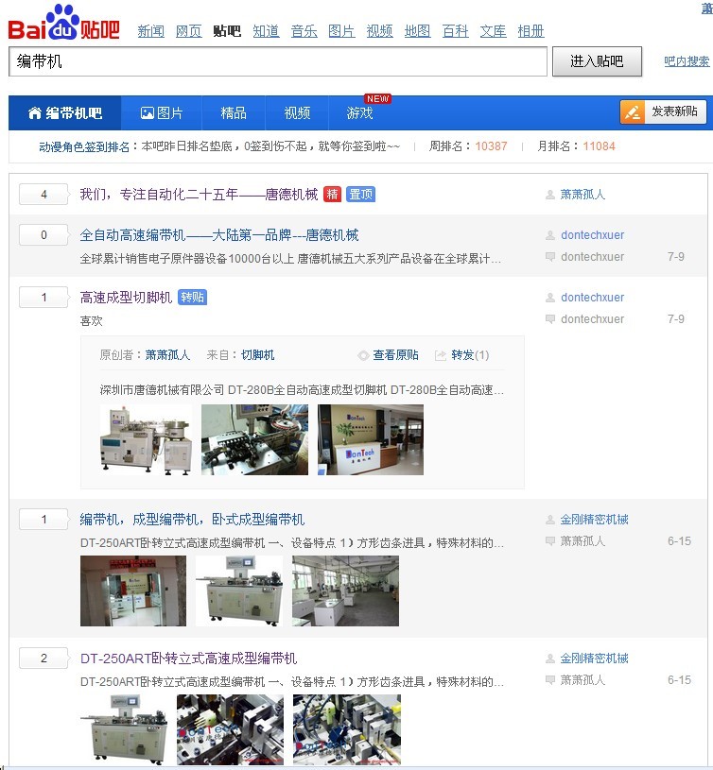The height and width of the screenshot is (770, 713).
Task: Open thread 全自动高速编带机 大陆第一品牌
Action: pyautogui.click(x=219, y=235)
